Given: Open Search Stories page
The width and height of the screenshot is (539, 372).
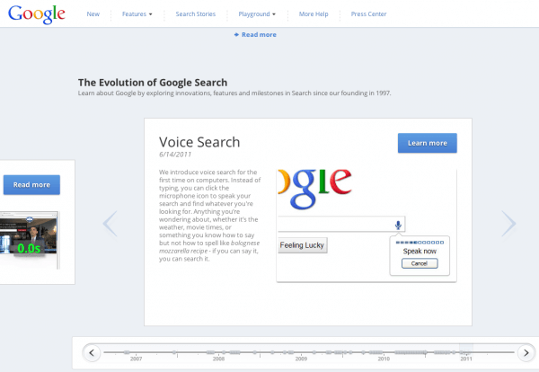Looking at the screenshot, I should point(196,14).
